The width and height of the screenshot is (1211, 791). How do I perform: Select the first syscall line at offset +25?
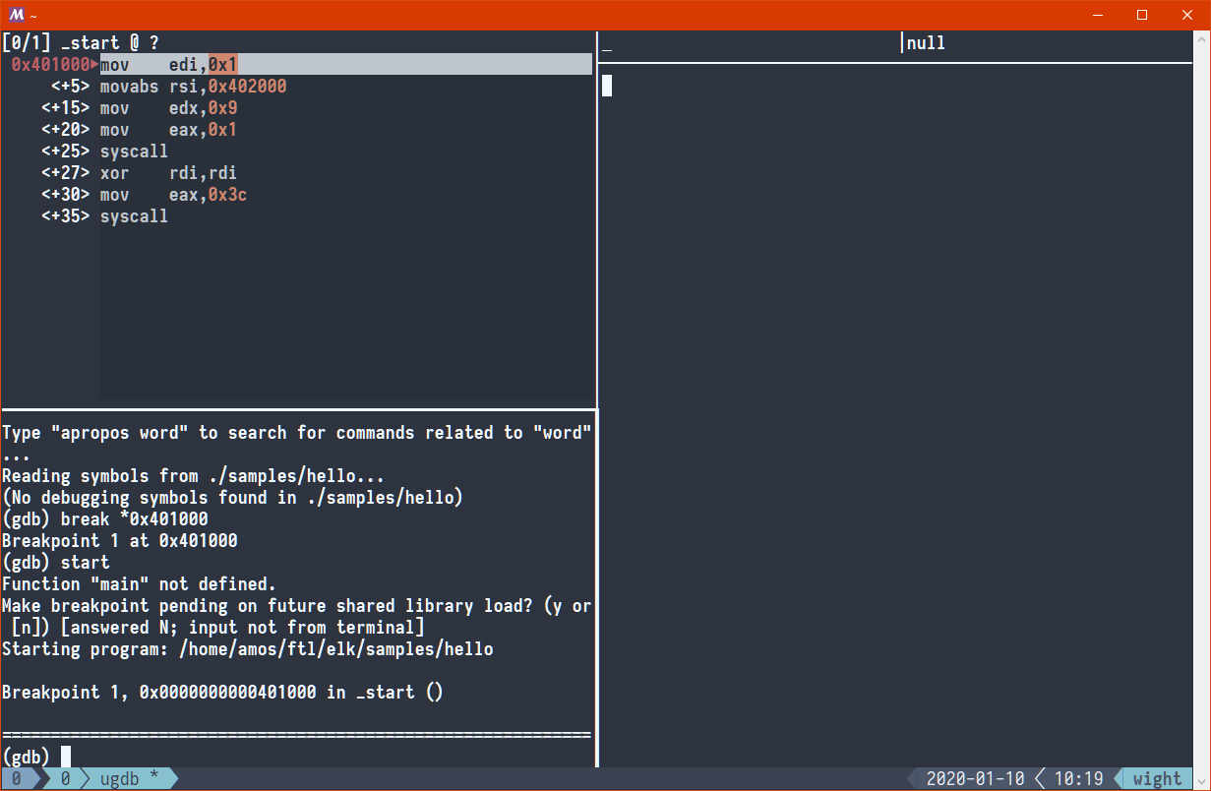click(134, 152)
